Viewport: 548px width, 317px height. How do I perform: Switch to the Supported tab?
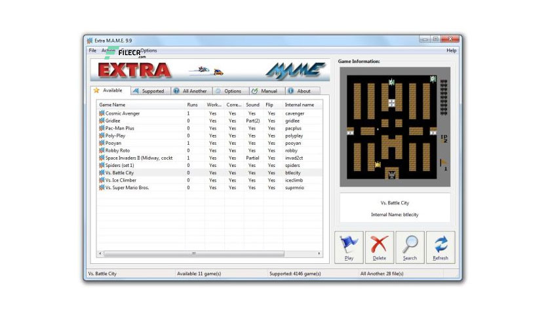pos(151,91)
